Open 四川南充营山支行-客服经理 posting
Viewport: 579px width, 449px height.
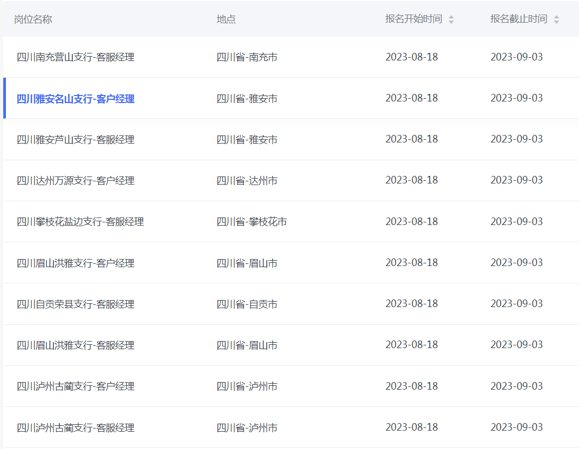coord(76,57)
